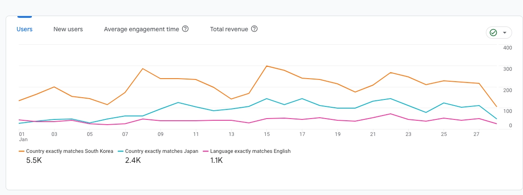Switch to the New users tab
The width and height of the screenshot is (523, 195).
pos(68,29)
